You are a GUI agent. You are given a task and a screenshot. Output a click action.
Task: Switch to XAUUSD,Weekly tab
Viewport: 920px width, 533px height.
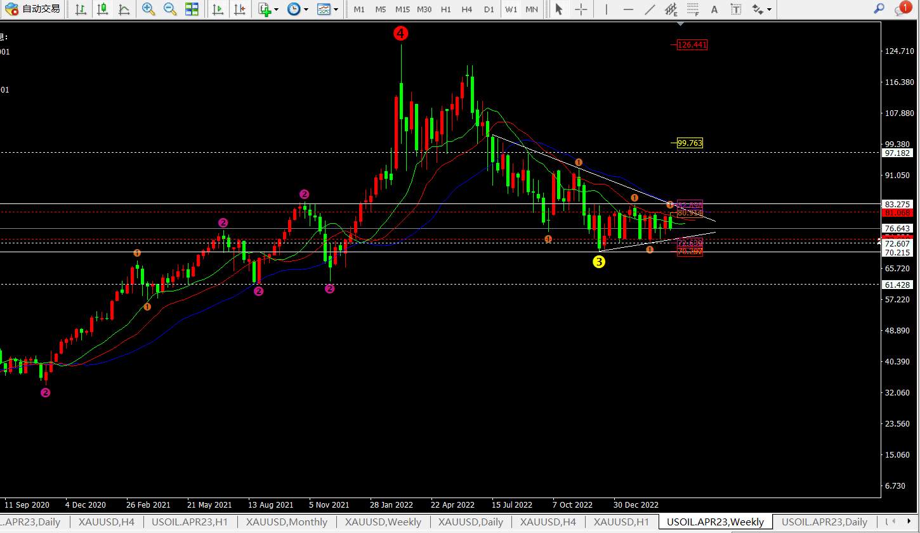click(x=383, y=522)
